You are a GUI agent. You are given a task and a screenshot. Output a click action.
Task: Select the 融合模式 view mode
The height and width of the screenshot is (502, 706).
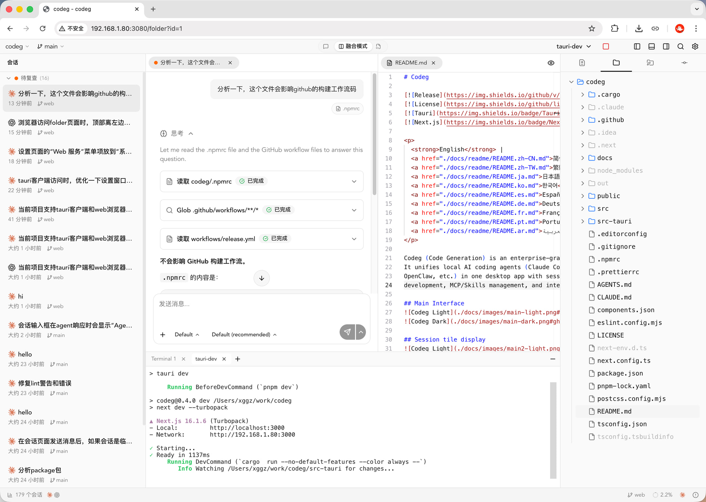coord(353,46)
